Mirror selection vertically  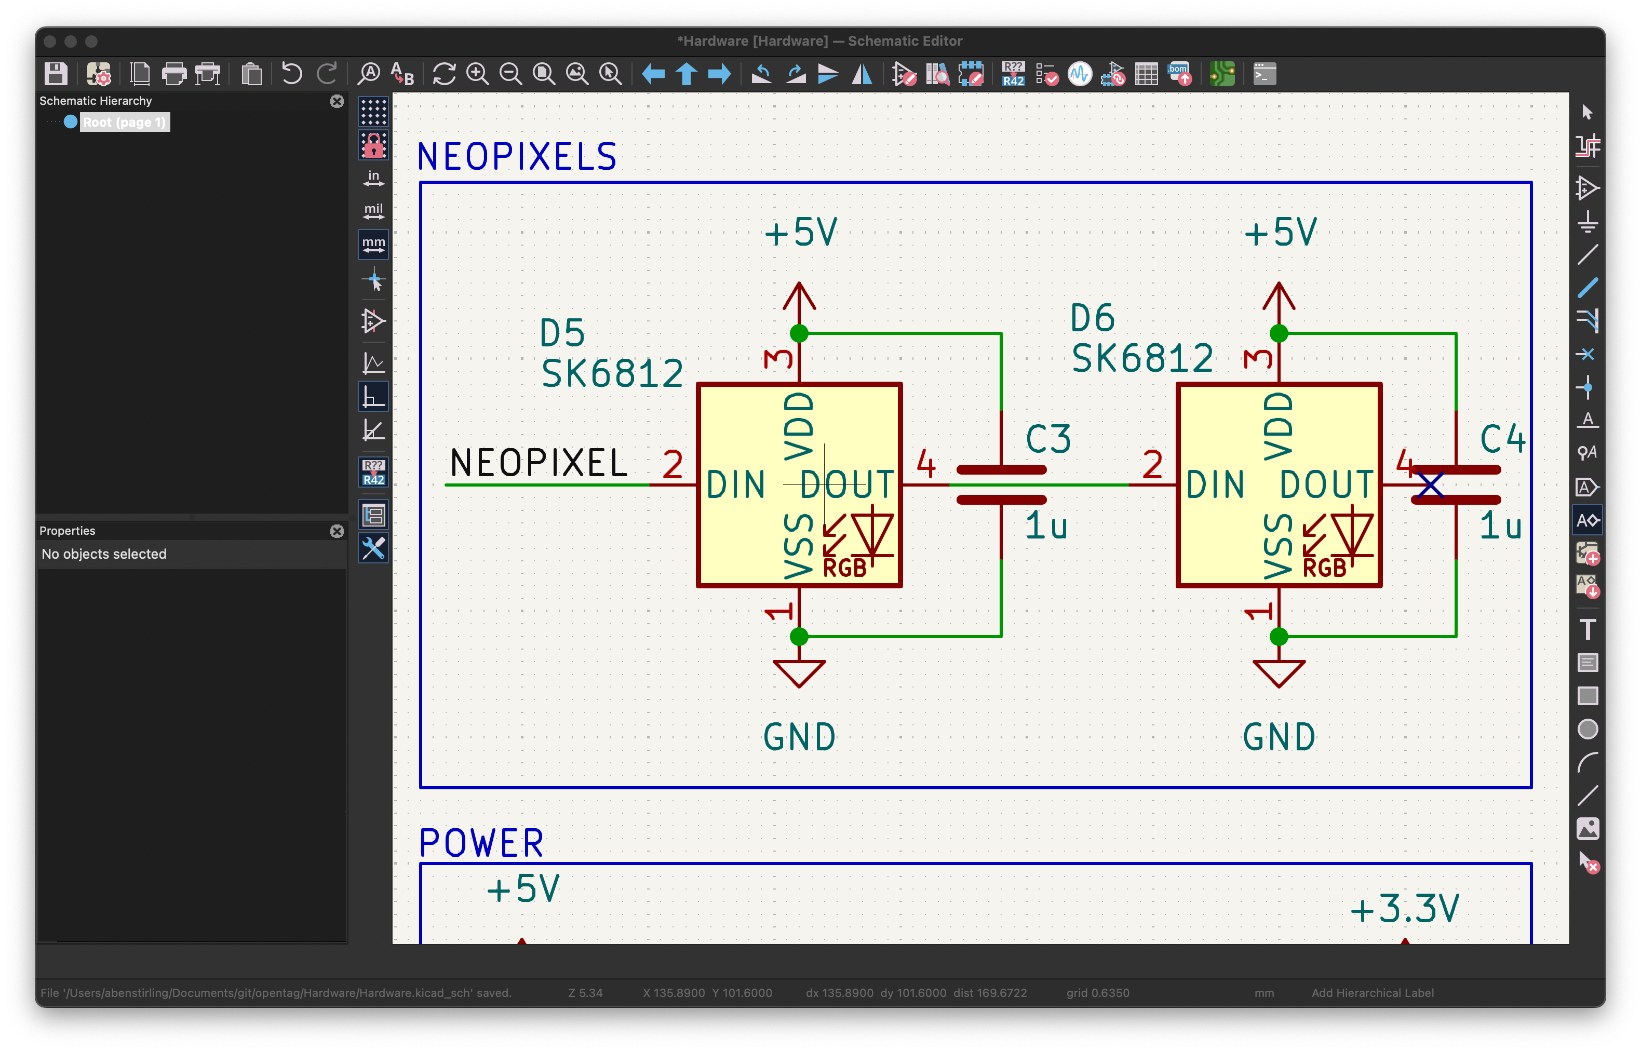(828, 74)
